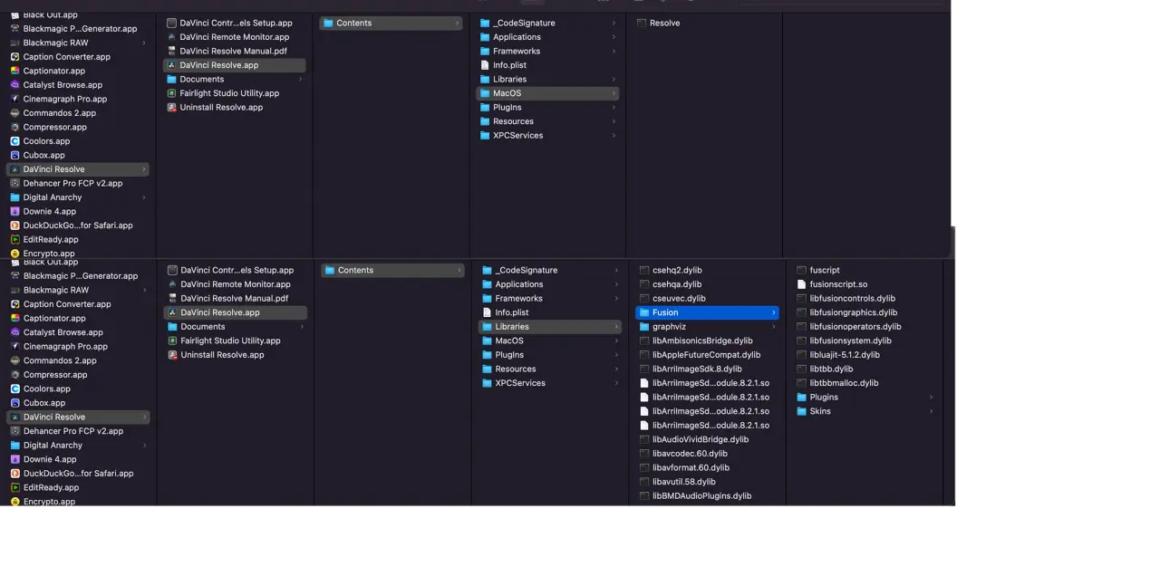This screenshot has width=1160, height=576.
Task: Select EditReady.app icon in lower Finder window
Action: [14, 487]
